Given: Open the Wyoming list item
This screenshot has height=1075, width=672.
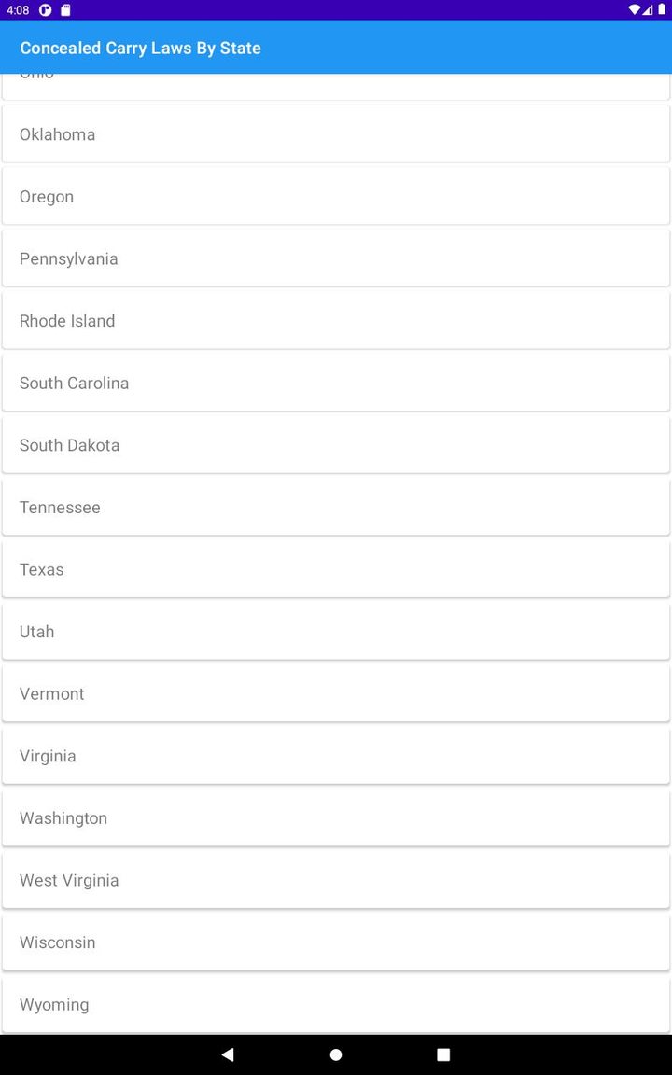Looking at the screenshot, I should [336, 1004].
